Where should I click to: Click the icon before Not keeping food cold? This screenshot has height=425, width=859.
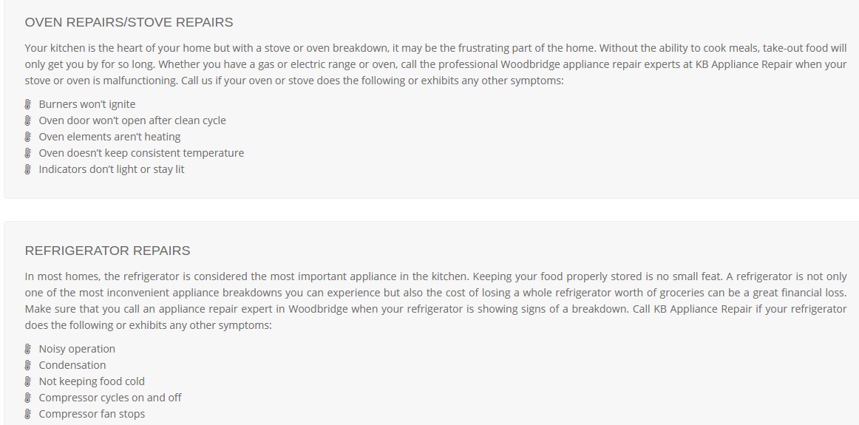pyautogui.click(x=28, y=381)
